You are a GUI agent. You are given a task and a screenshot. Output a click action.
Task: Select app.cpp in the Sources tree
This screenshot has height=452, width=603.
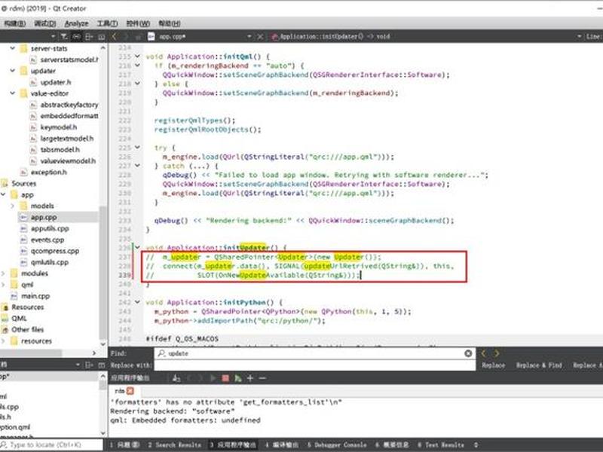(44, 217)
